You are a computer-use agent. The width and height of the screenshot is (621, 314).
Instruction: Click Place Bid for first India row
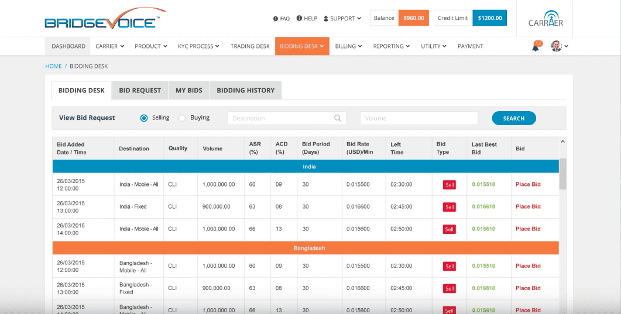click(528, 184)
